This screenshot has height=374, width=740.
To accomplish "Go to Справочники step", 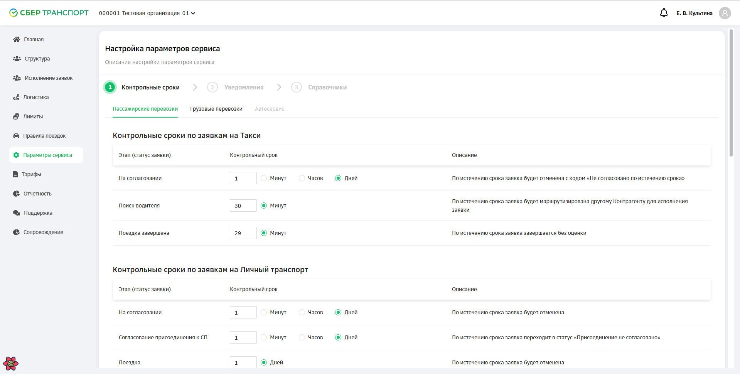I will coord(327,87).
